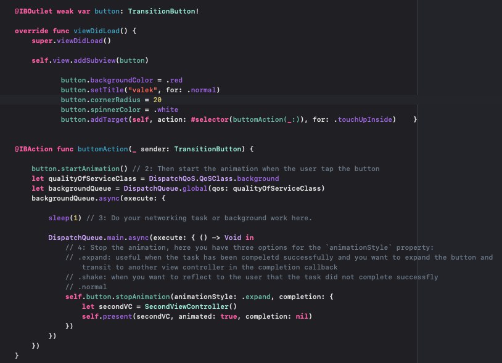502x363 pixels.
Task: Click the "Void" return type
Action: pyautogui.click(x=232, y=238)
